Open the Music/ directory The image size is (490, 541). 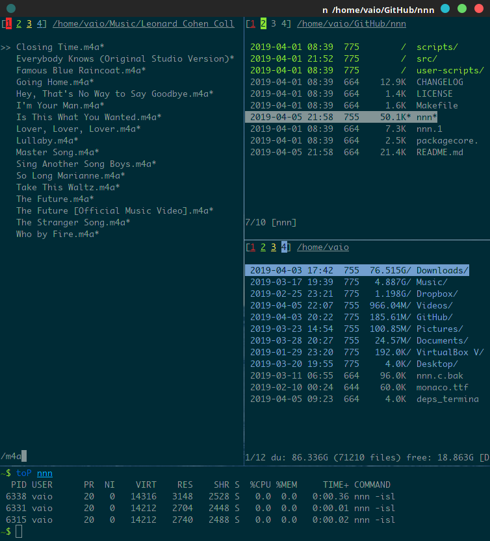click(432, 283)
